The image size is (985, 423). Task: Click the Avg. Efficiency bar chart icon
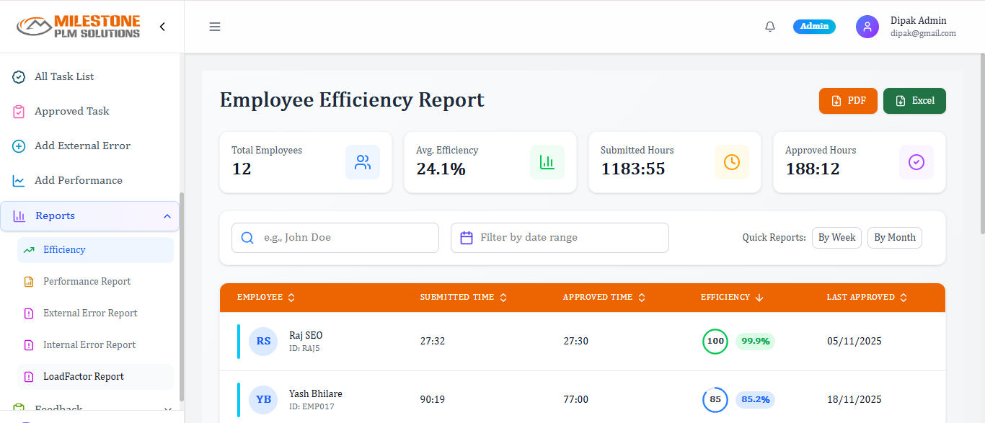547,162
